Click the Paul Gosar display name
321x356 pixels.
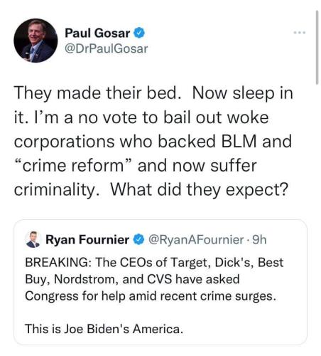click(97, 33)
